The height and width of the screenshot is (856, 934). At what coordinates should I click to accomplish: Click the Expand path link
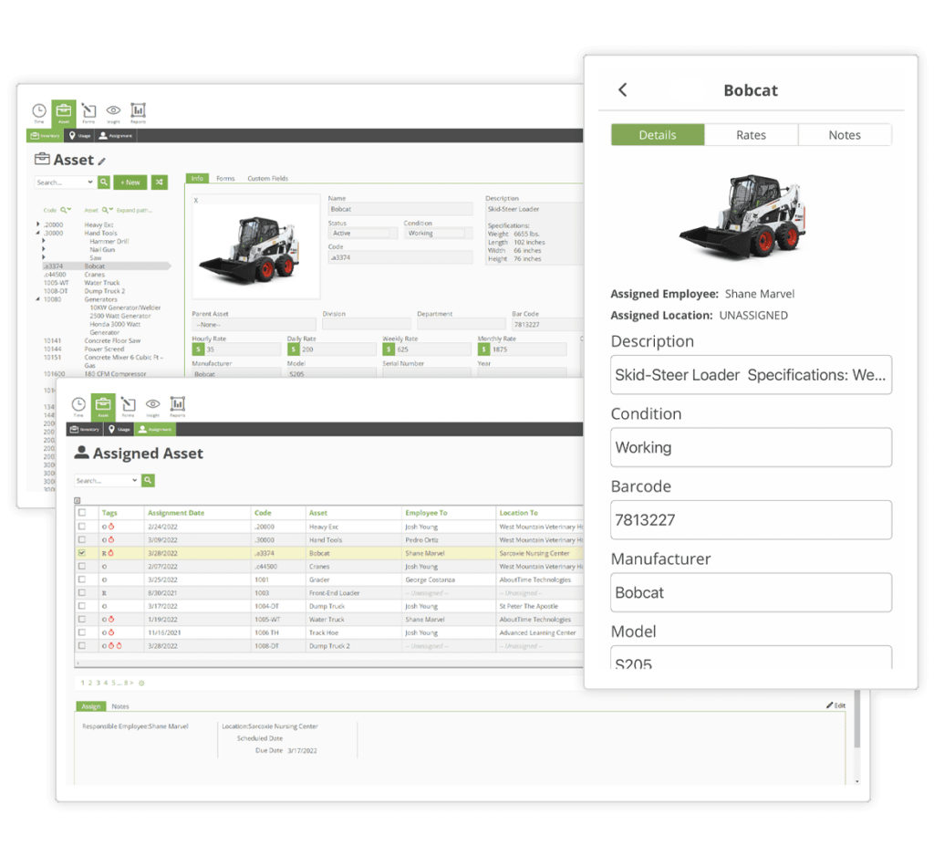coord(134,210)
